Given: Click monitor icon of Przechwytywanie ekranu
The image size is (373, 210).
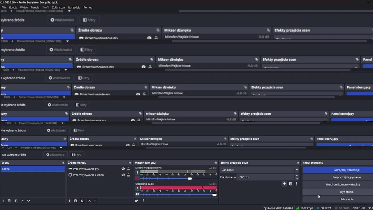Looking at the screenshot, I should 70,175.
